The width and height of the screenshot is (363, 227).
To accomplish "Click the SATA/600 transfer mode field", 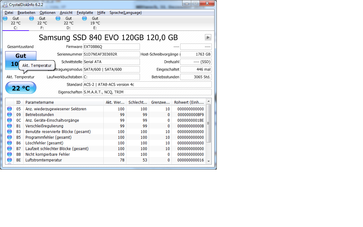I will pos(111,69).
